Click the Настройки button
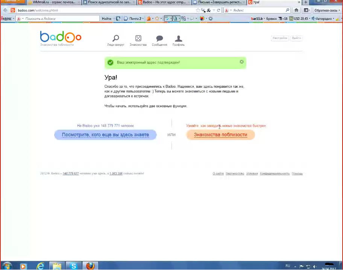The image size is (343, 270). [280, 38]
